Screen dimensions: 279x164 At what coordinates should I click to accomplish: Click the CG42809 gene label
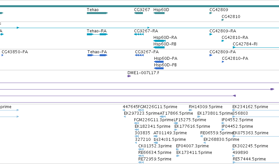click(x=219, y=9)
